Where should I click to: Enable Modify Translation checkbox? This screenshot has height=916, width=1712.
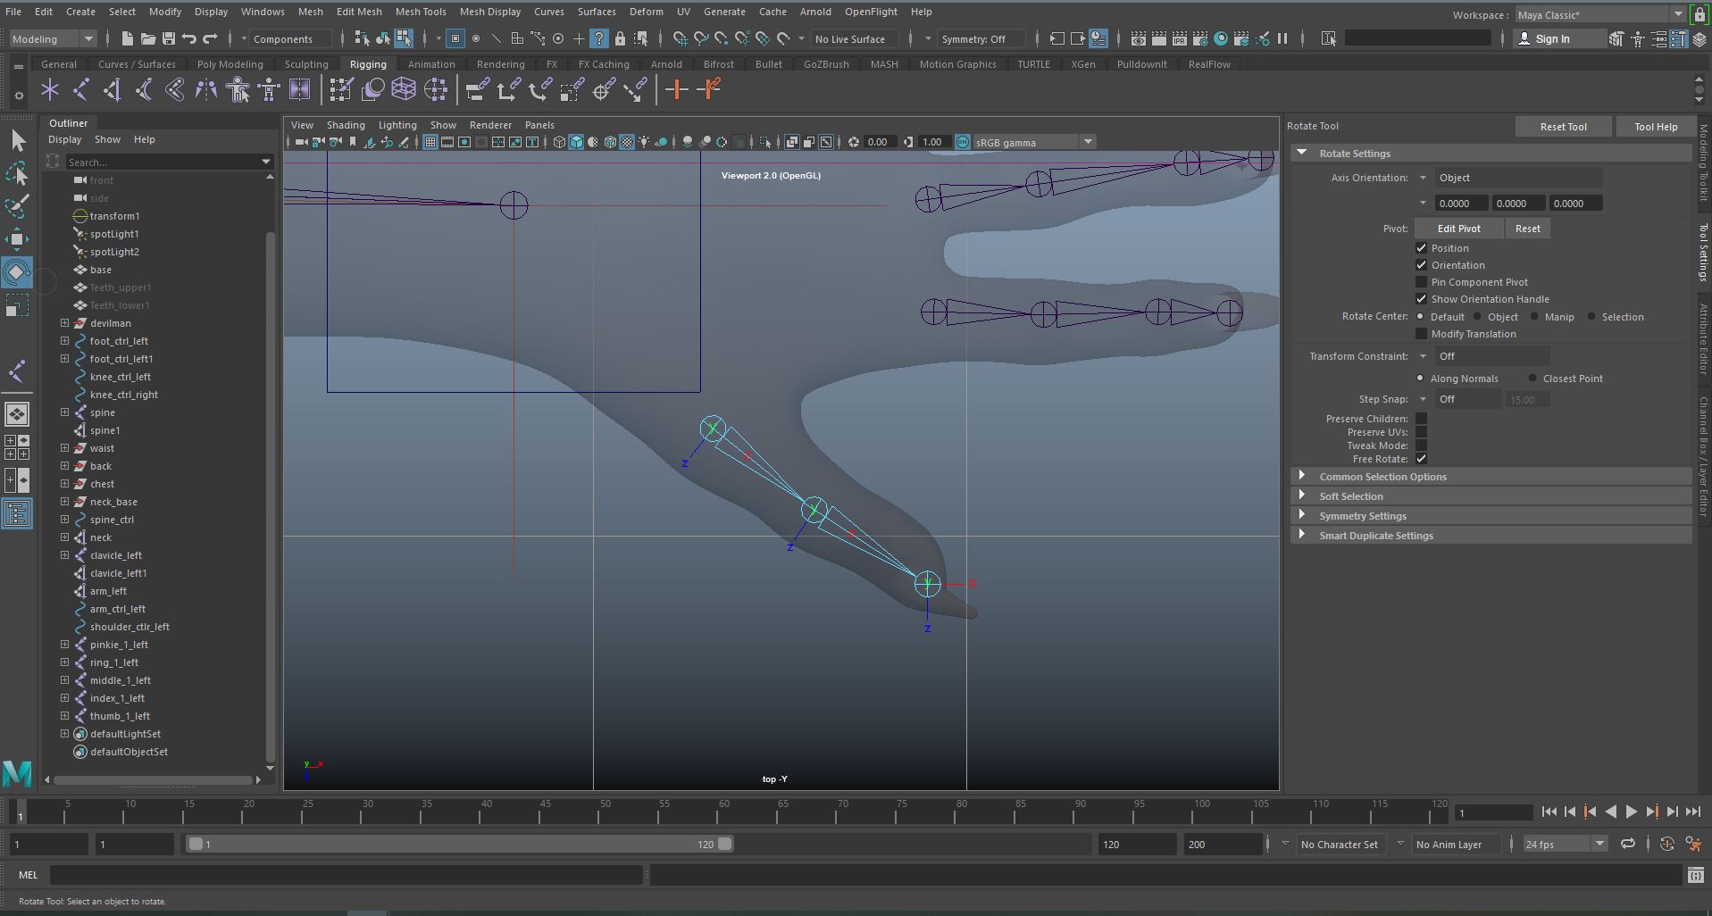[1422, 334]
